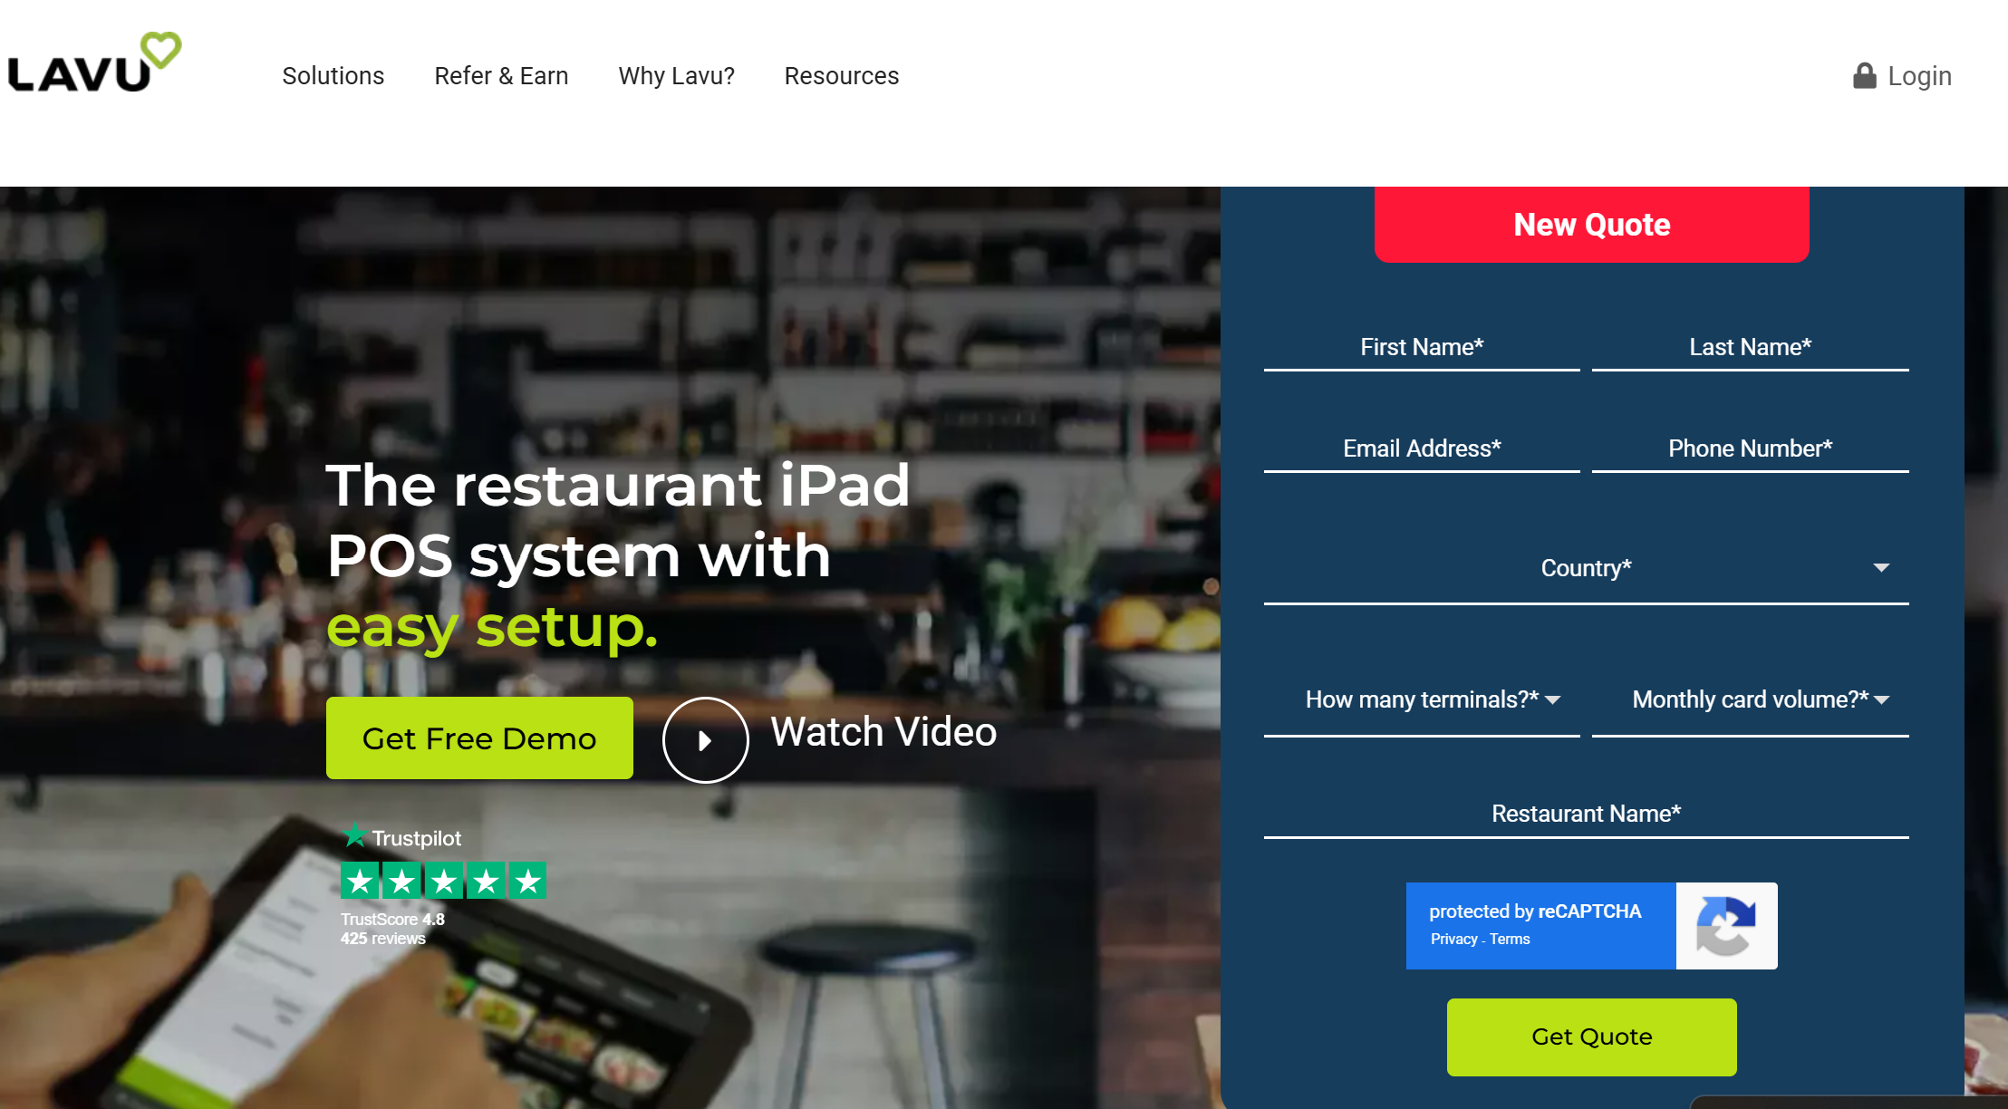
Task: Focus the First Name field
Action: [1422, 348]
